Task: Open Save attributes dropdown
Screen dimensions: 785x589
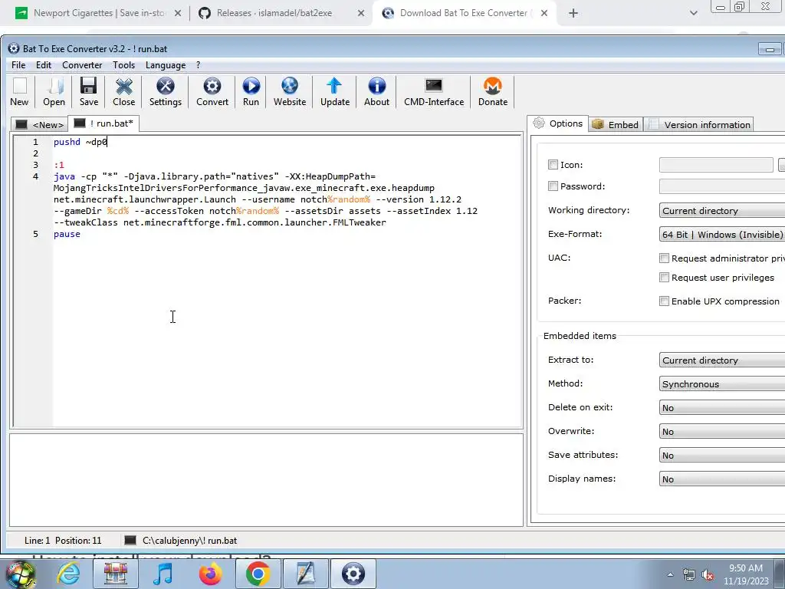Action: [x=722, y=456]
